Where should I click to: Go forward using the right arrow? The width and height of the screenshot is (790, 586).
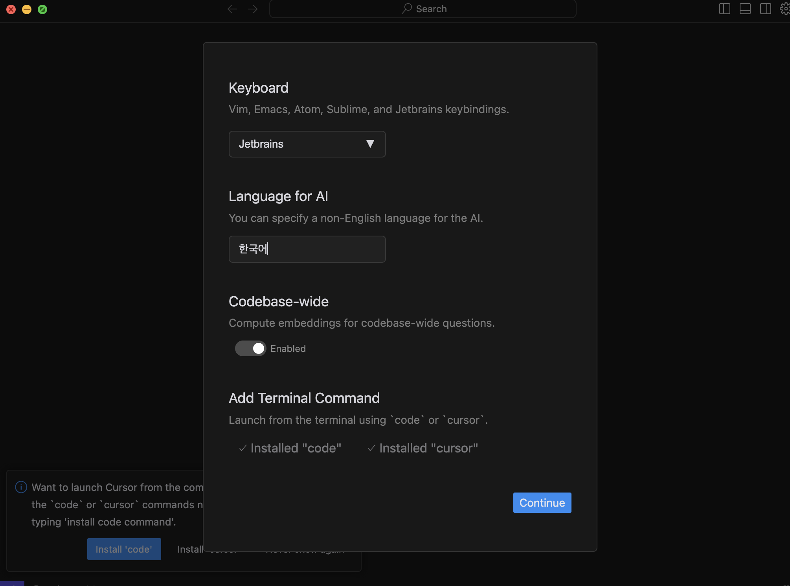(253, 9)
